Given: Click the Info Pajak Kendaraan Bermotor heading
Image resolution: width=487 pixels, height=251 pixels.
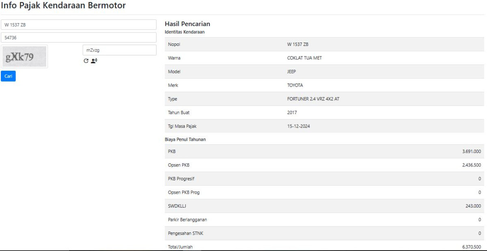Looking at the screenshot, I should 63,6.
